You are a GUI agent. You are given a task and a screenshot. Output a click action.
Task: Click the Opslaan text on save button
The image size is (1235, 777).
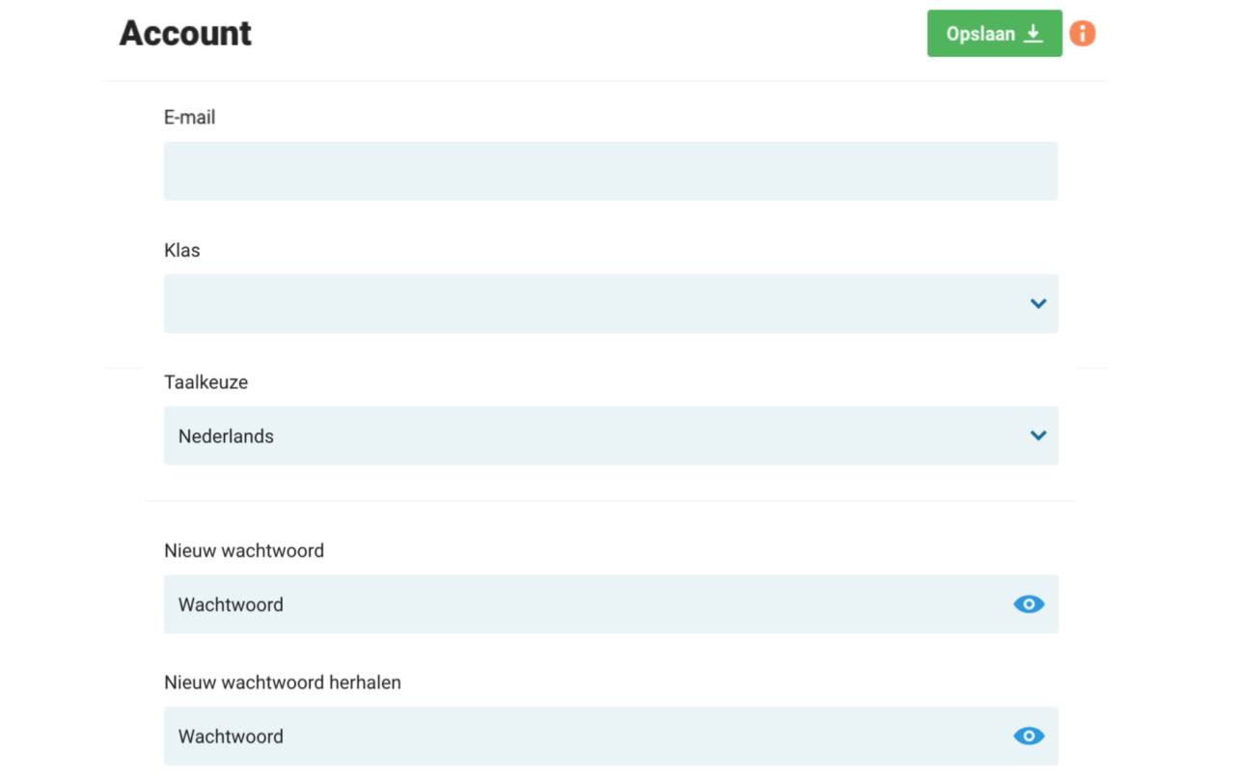tap(980, 34)
